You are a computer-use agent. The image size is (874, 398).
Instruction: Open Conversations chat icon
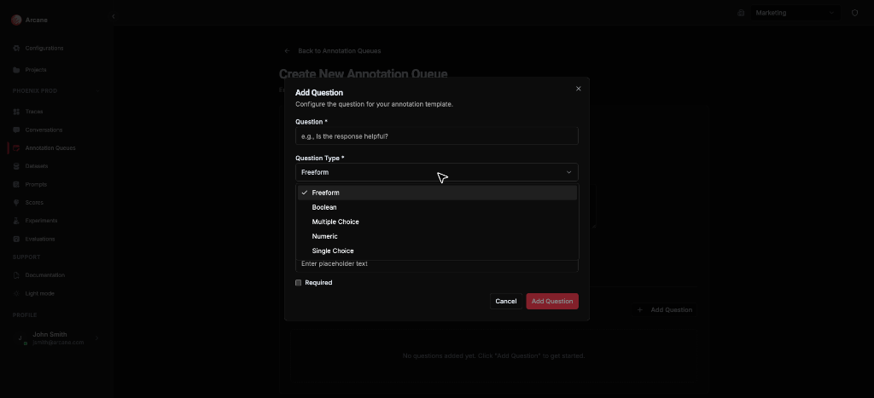tap(16, 130)
